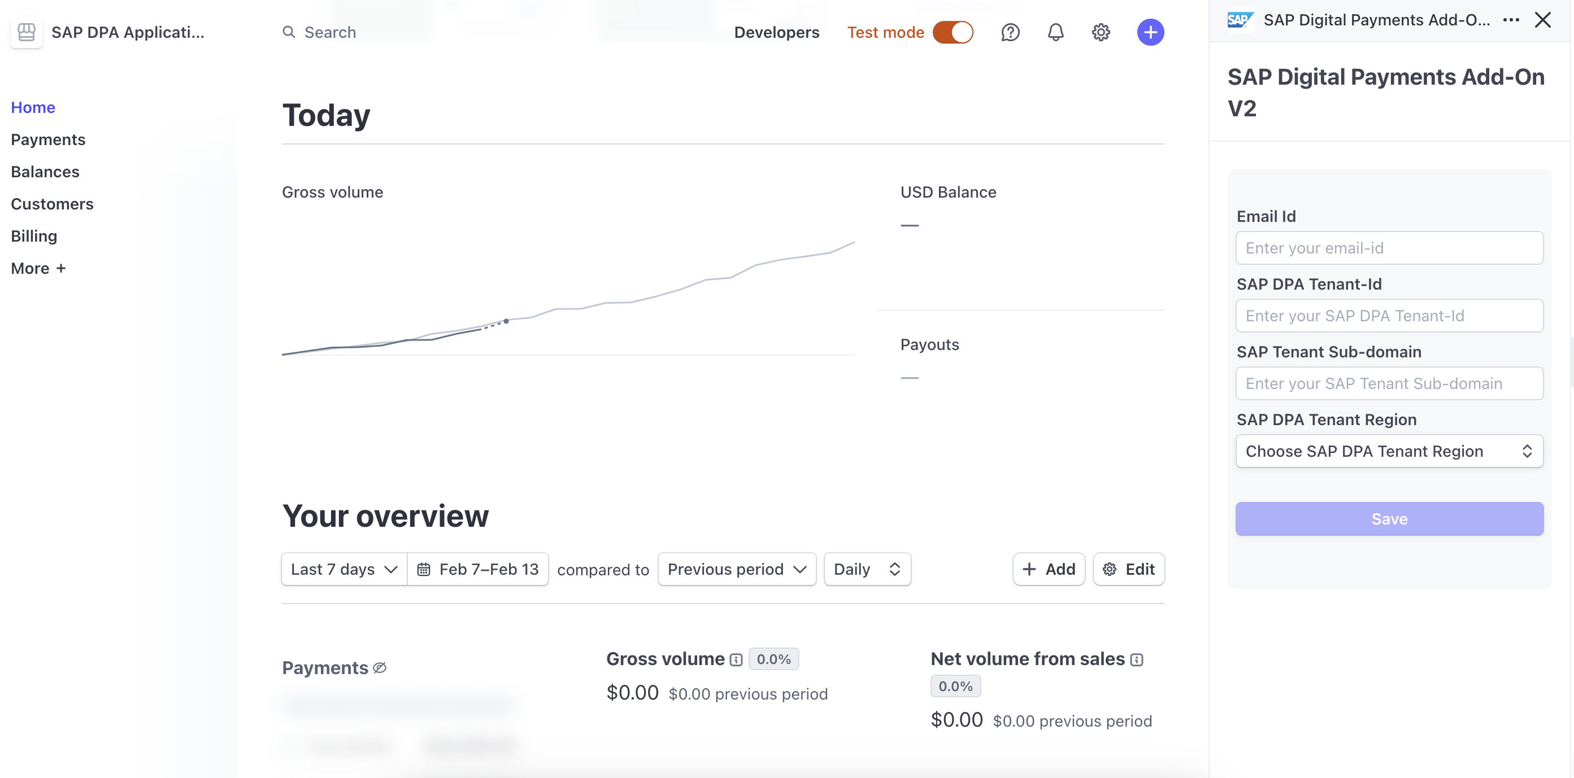The height and width of the screenshot is (778, 1574).
Task: Open the Last 7 days dropdown
Action: [343, 569]
